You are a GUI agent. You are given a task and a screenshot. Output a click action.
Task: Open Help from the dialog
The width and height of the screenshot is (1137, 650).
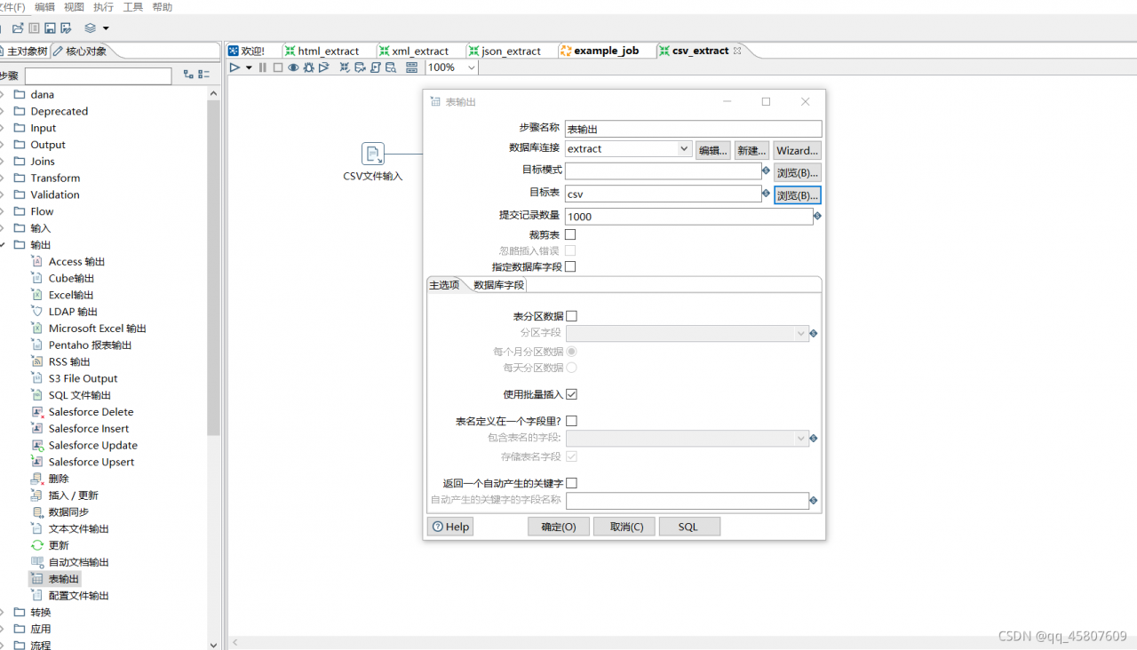pyautogui.click(x=450, y=527)
